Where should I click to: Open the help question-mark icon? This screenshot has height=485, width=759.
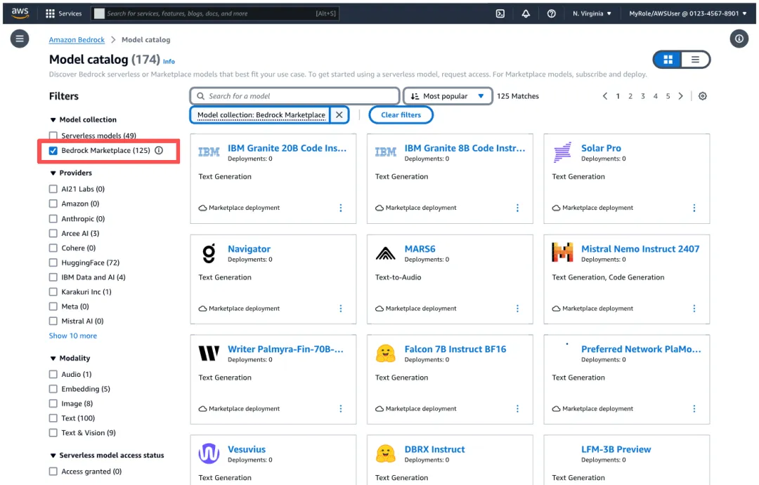coord(552,13)
